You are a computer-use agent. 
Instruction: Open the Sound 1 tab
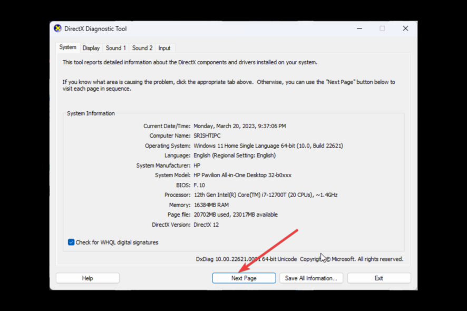(116, 48)
